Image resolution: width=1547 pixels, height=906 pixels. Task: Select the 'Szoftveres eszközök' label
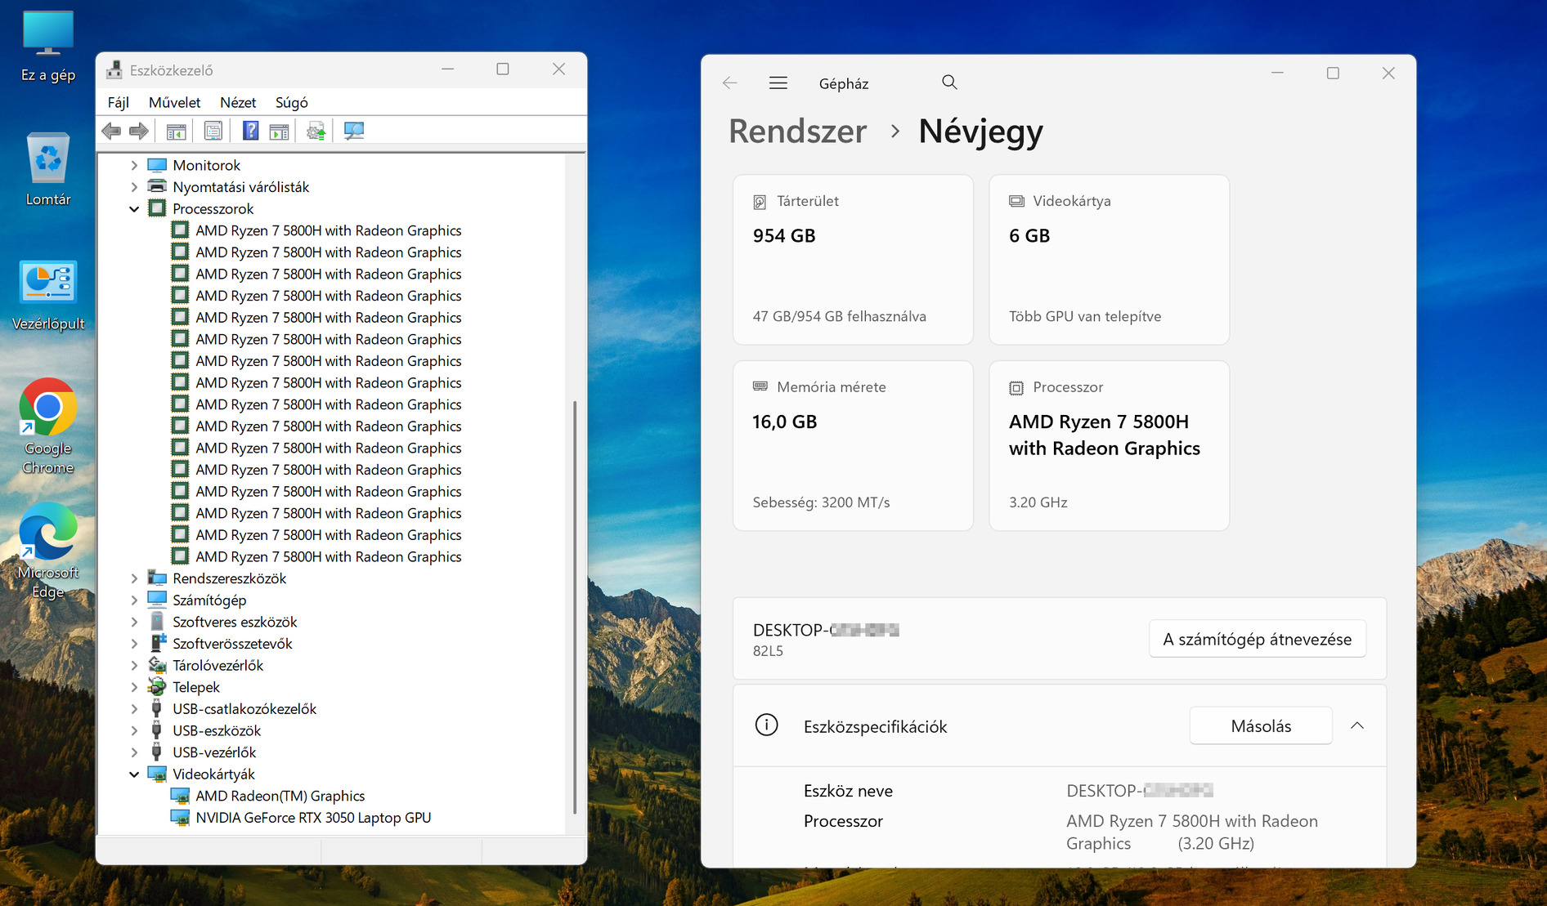click(x=235, y=622)
